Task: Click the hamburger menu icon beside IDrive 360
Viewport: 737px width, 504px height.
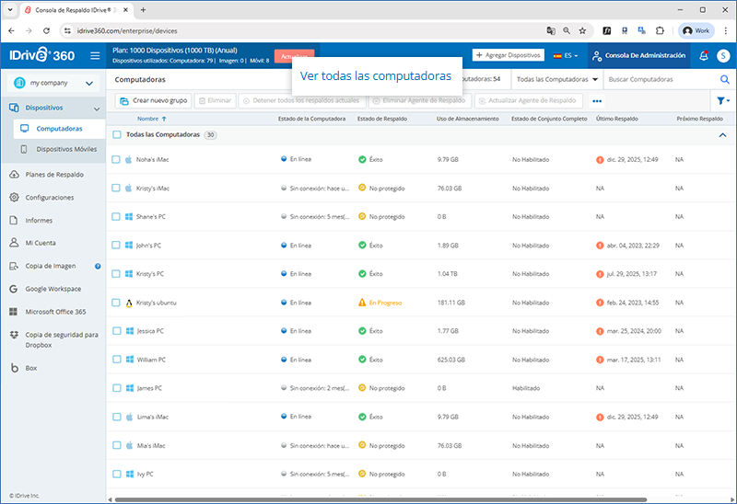Action: click(95, 56)
